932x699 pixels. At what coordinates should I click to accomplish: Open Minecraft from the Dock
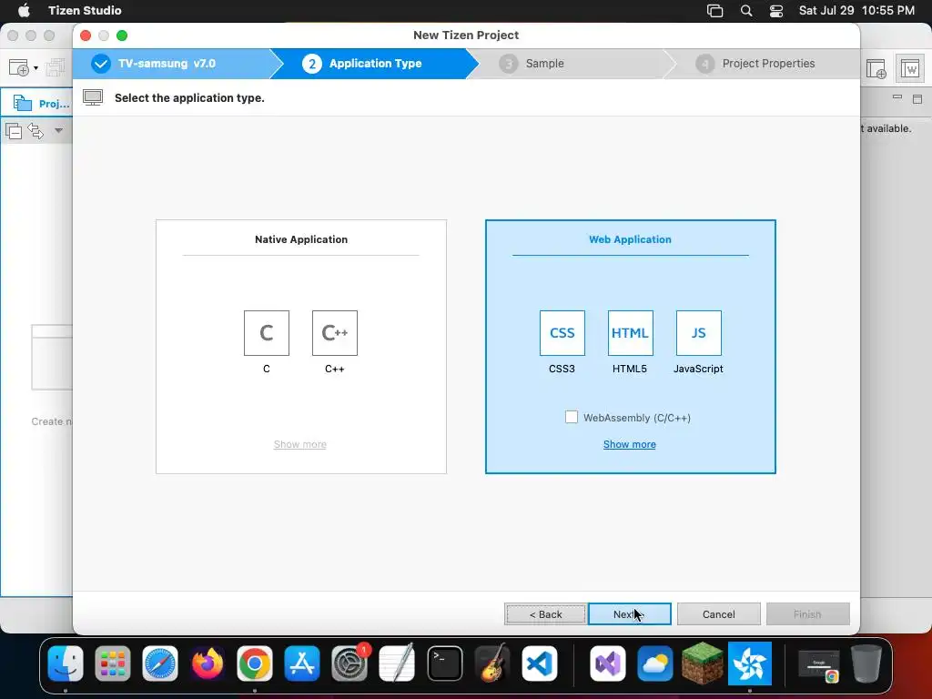703,664
